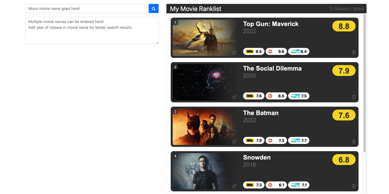Select the Top Gun: Maverick poster thumbnail

205,38
